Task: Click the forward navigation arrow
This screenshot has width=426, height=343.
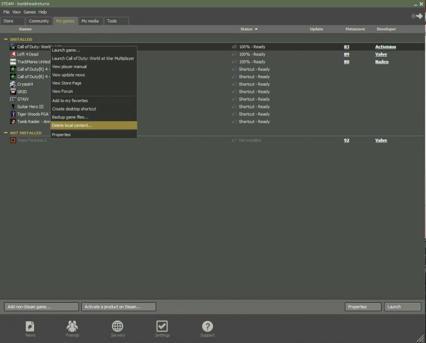Action: (x=420, y=16)
